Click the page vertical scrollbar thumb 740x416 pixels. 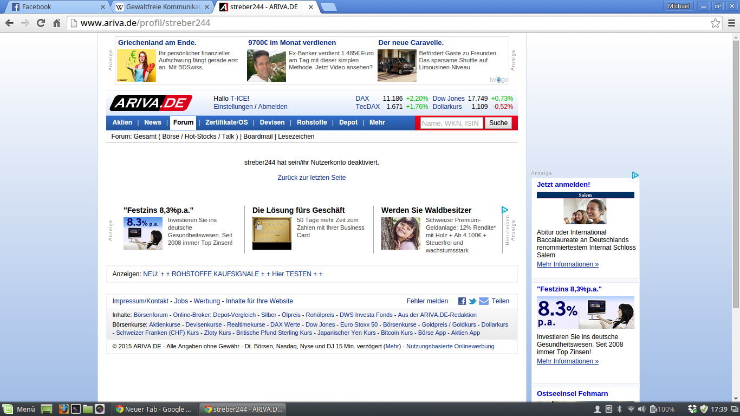tap(736, 173)
